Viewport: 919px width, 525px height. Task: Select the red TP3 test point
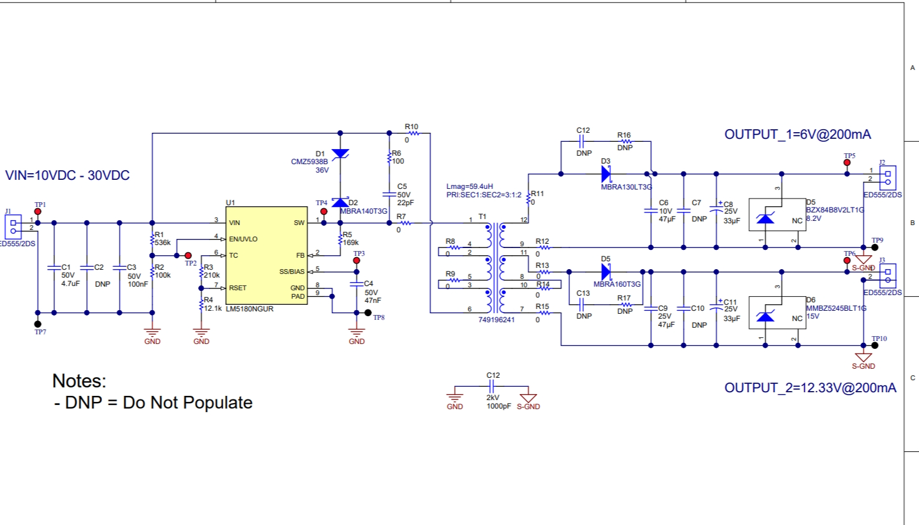tap(357, 261)
